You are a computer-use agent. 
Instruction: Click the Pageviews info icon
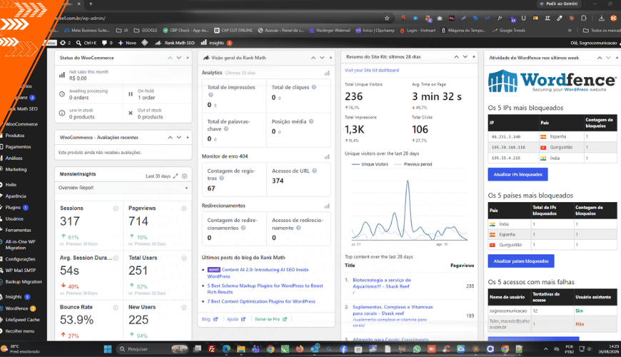183,208
